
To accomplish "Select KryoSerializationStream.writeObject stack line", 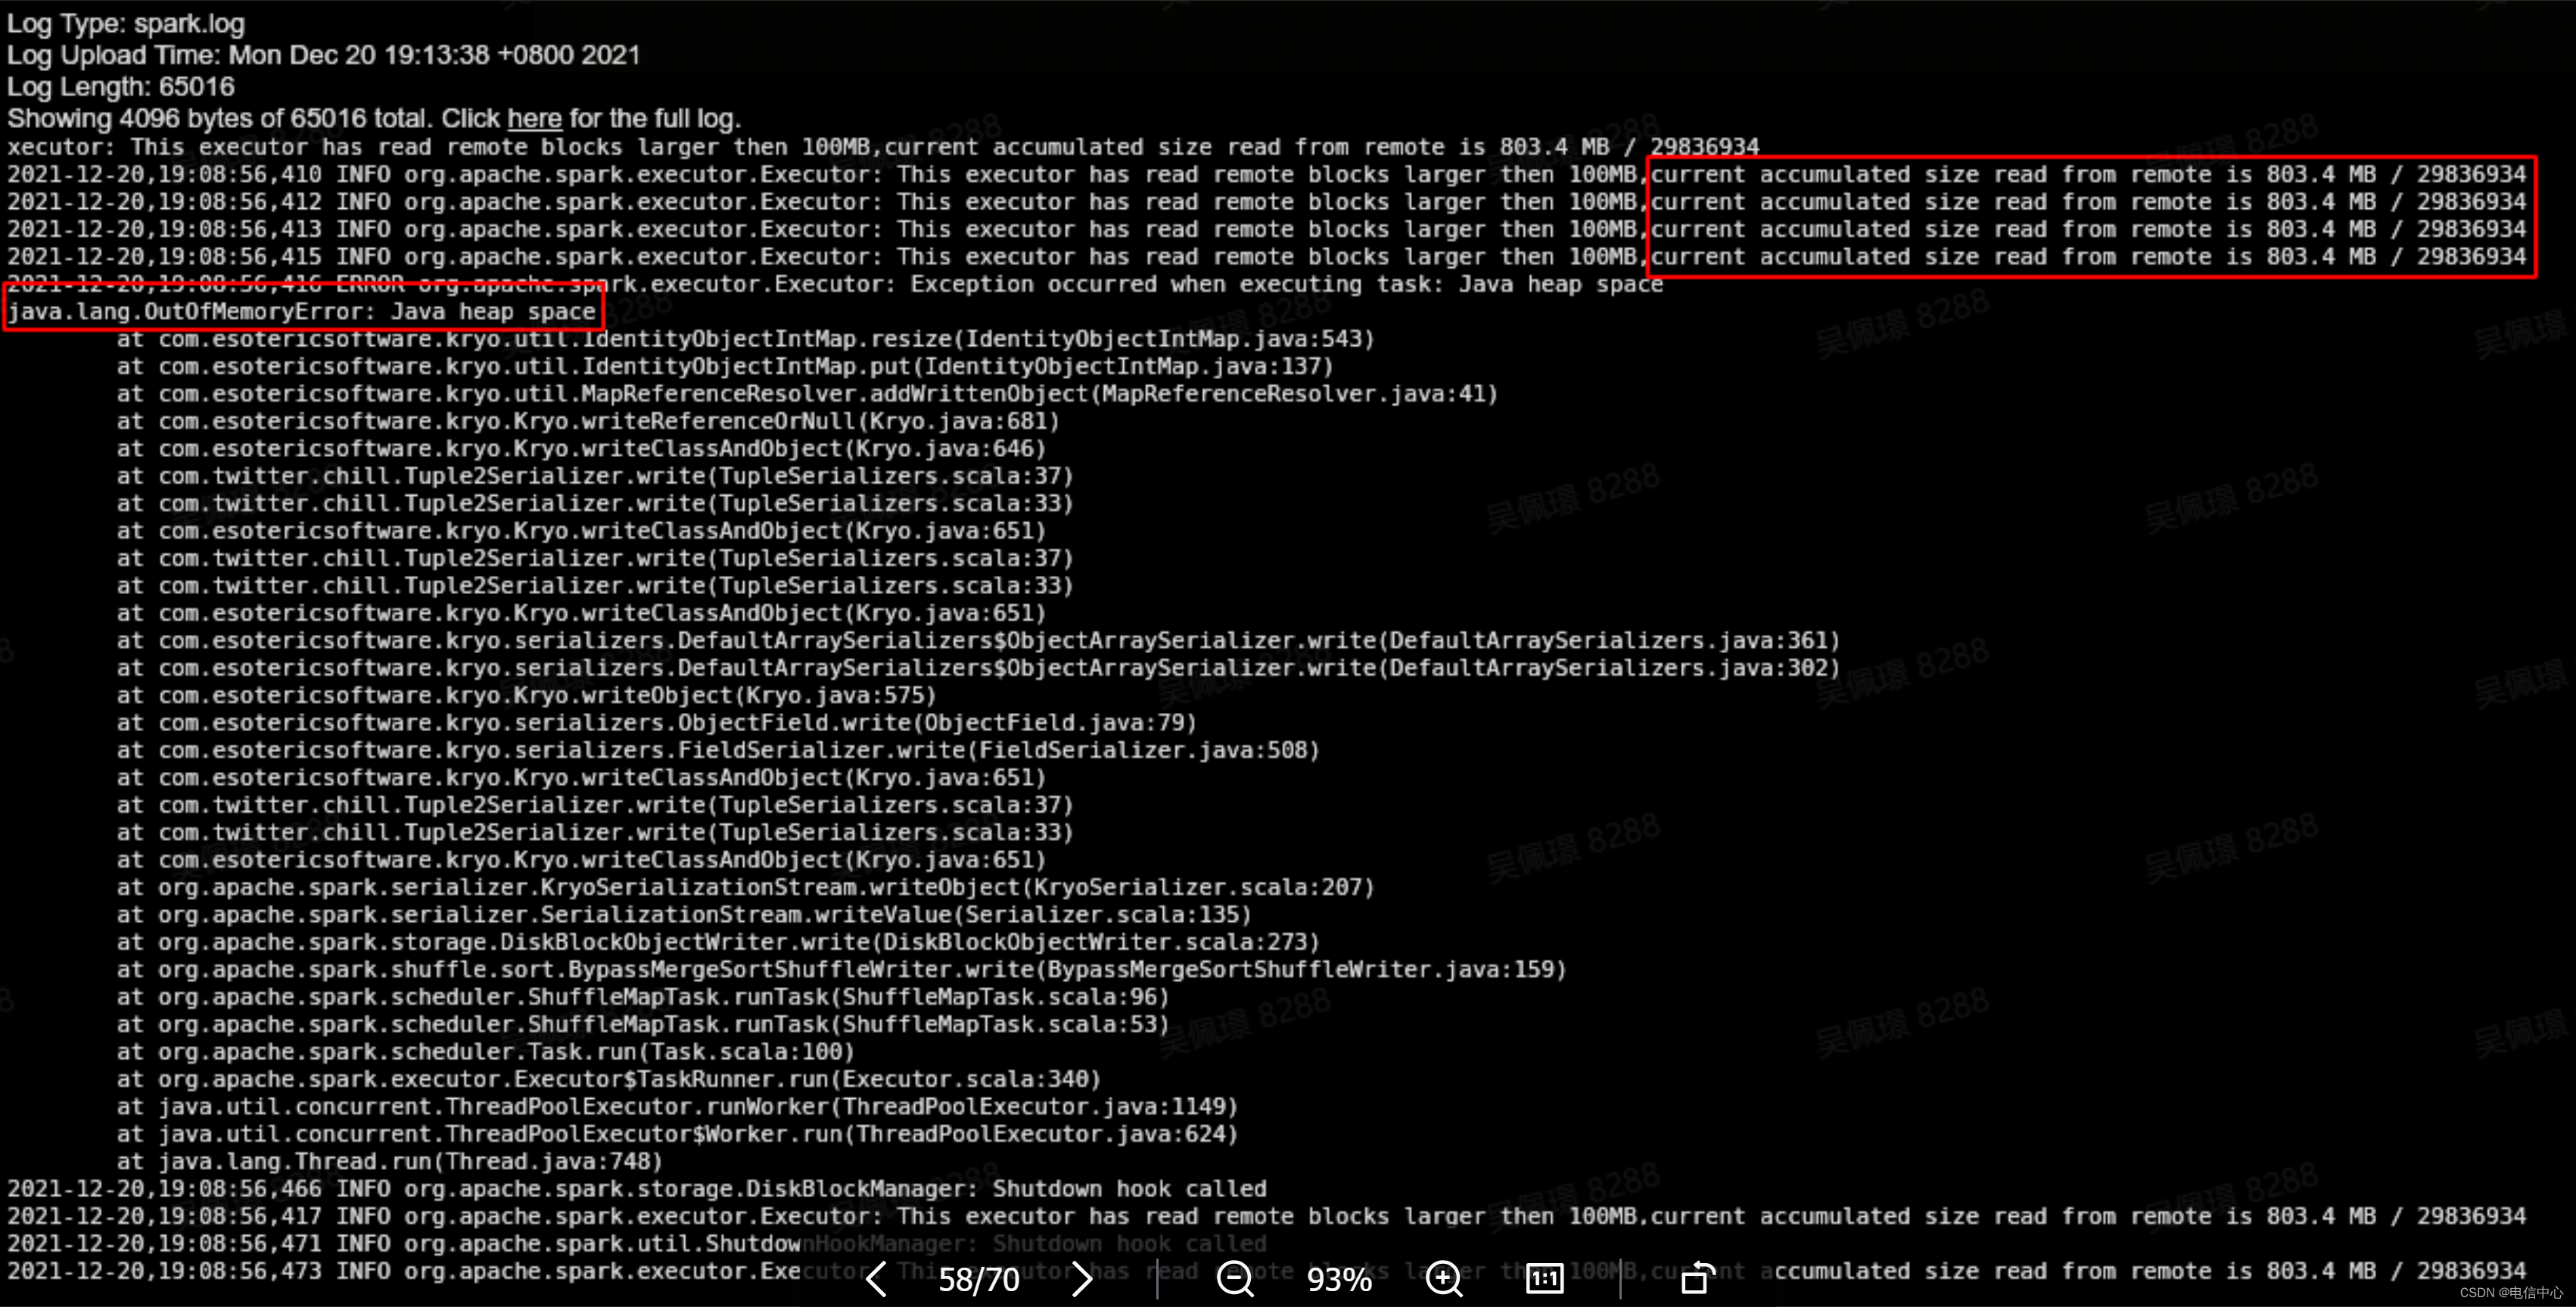I will pyautogui.click(x=745, y=887).
